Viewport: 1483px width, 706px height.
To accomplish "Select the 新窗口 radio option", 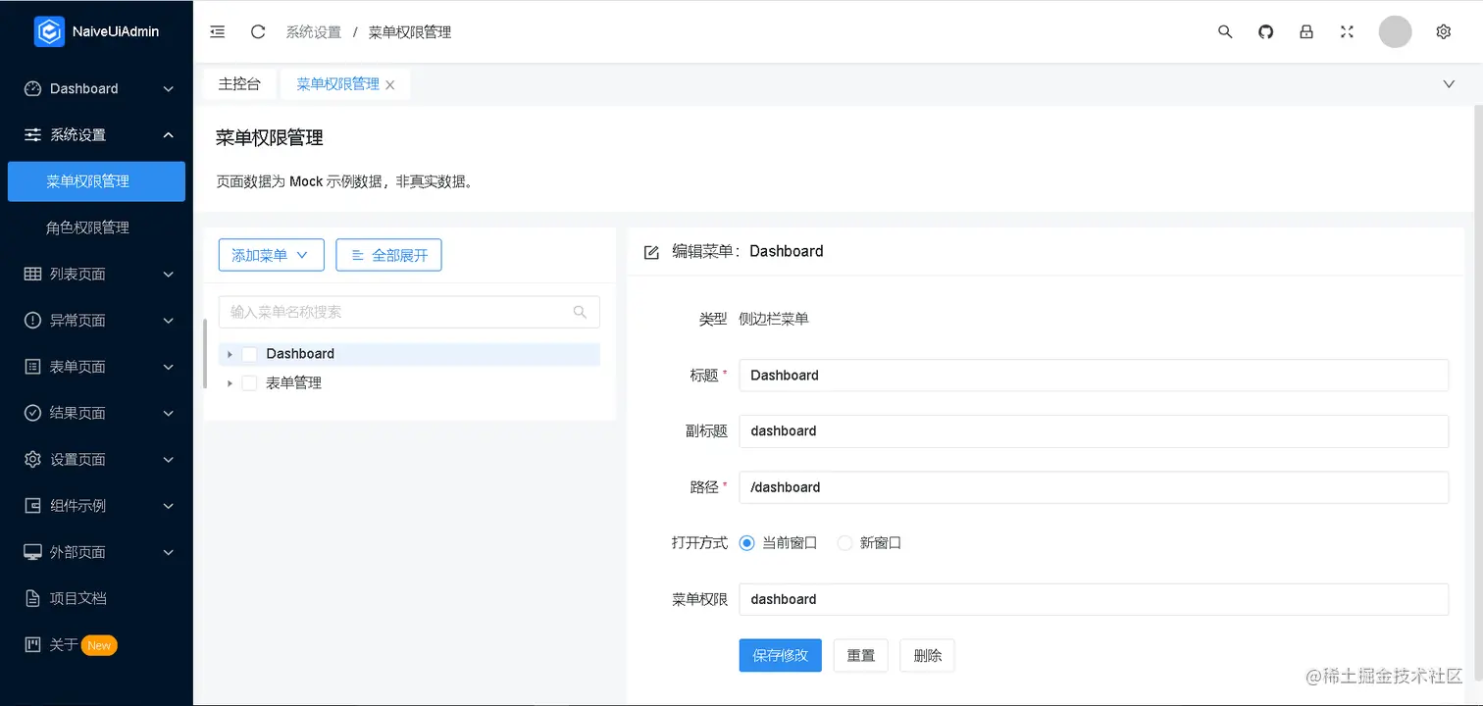I will coord(844,543).
